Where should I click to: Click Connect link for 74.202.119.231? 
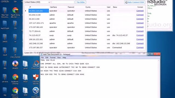point(140,11)
